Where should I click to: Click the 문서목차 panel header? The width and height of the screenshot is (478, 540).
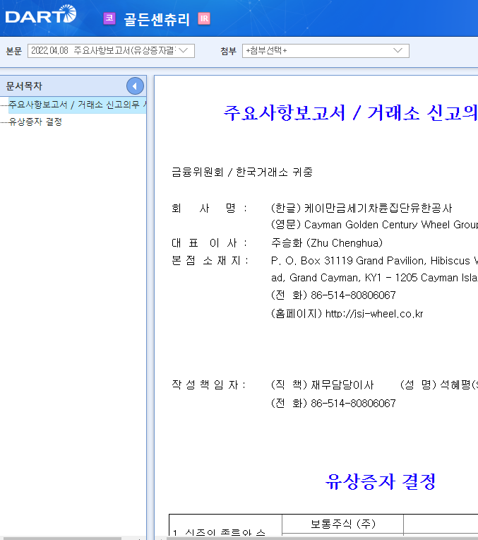[x=73, y=86]
